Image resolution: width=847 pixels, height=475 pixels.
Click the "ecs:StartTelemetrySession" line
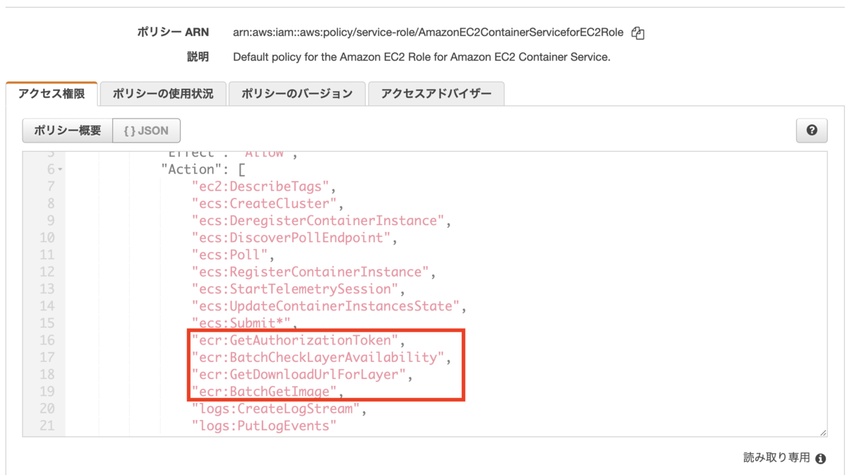pos(298,289)
